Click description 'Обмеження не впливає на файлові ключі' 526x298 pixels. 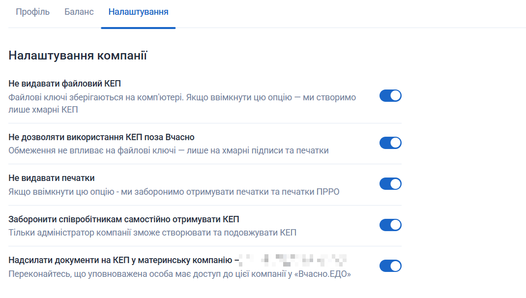(168, 150)
